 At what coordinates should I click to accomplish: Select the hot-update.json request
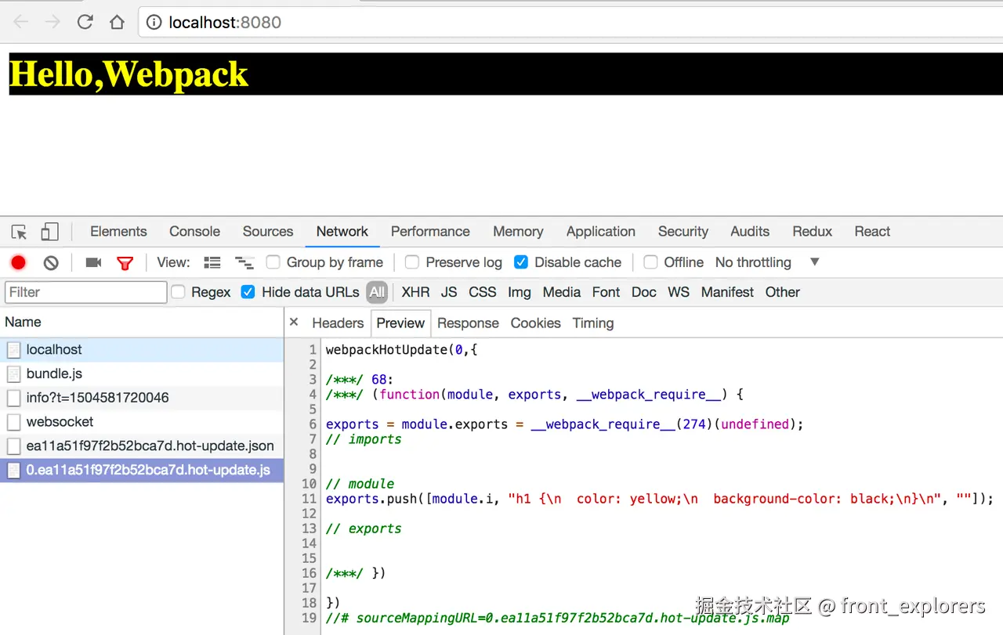tap(142, 446)
